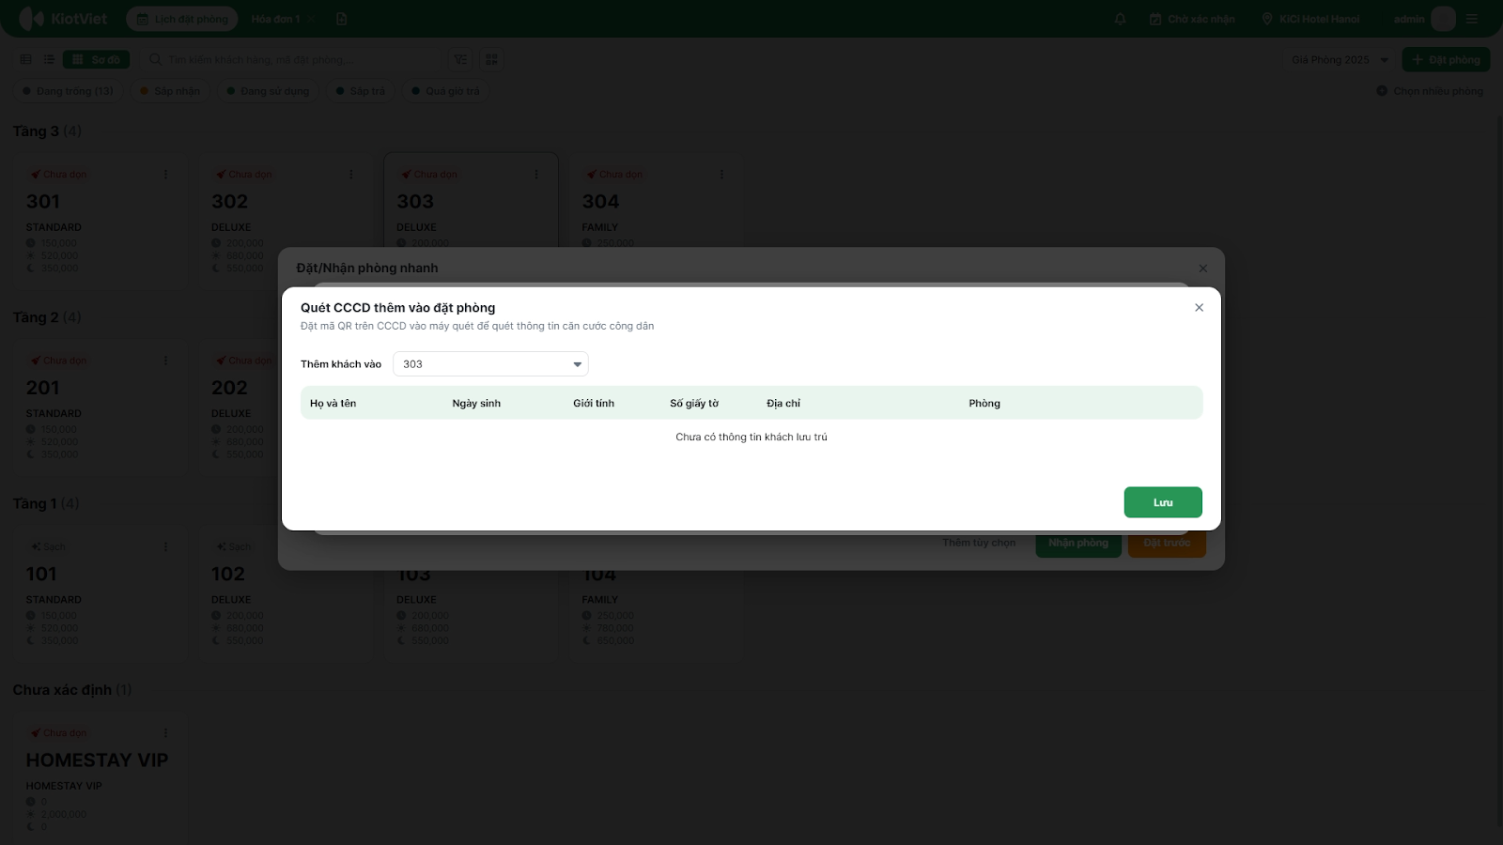Toggle the Sắp nhận status filter
Screen dimensions: 1503x845
pos(170,91)
